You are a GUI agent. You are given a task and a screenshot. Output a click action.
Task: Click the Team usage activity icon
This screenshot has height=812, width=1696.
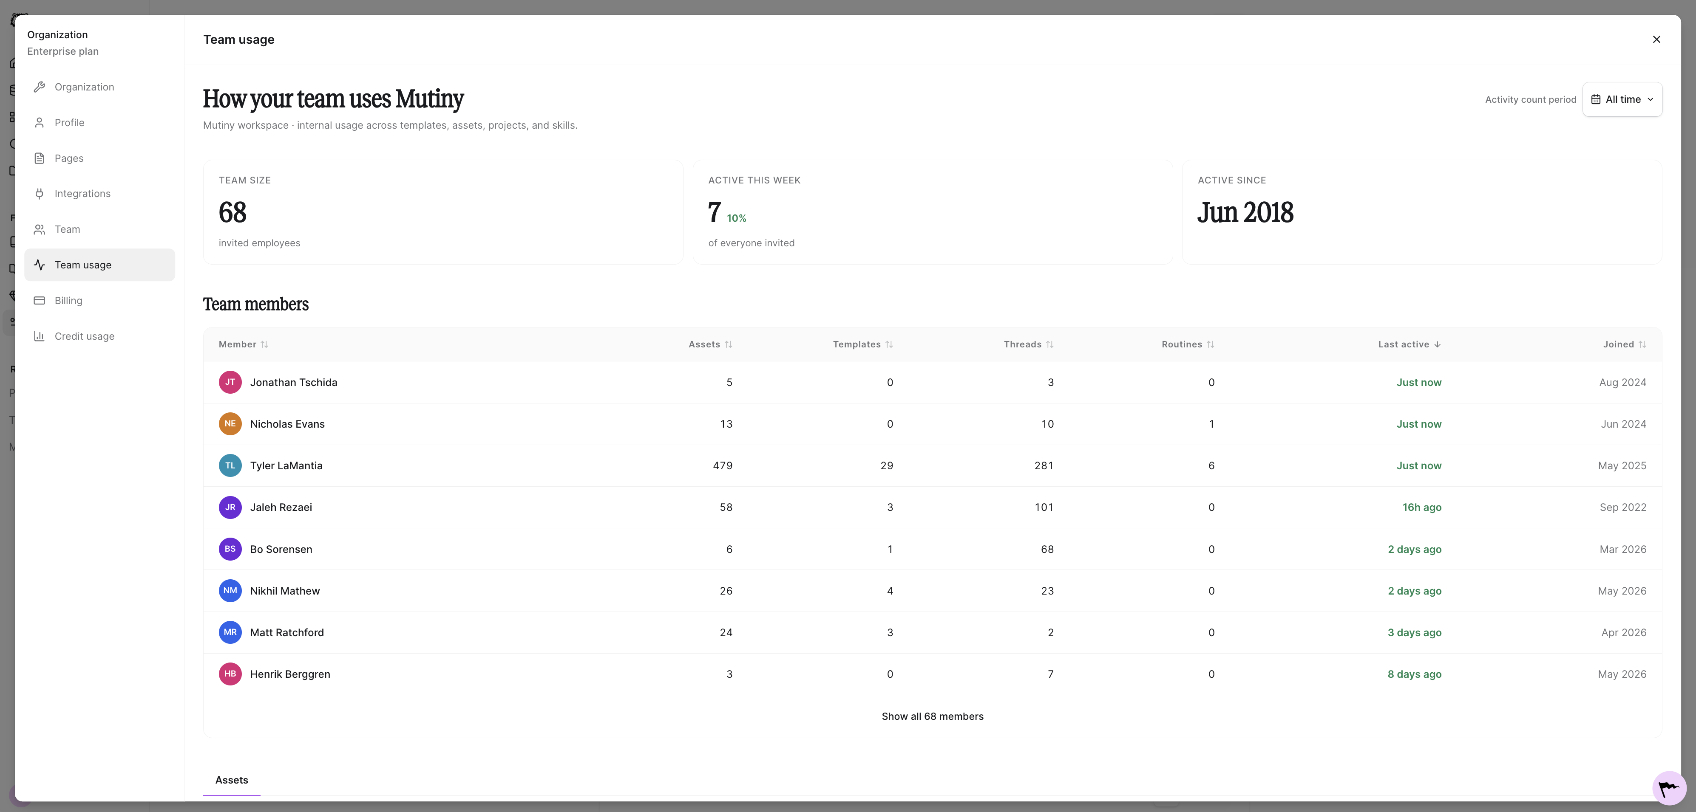[x=40, y=265]
